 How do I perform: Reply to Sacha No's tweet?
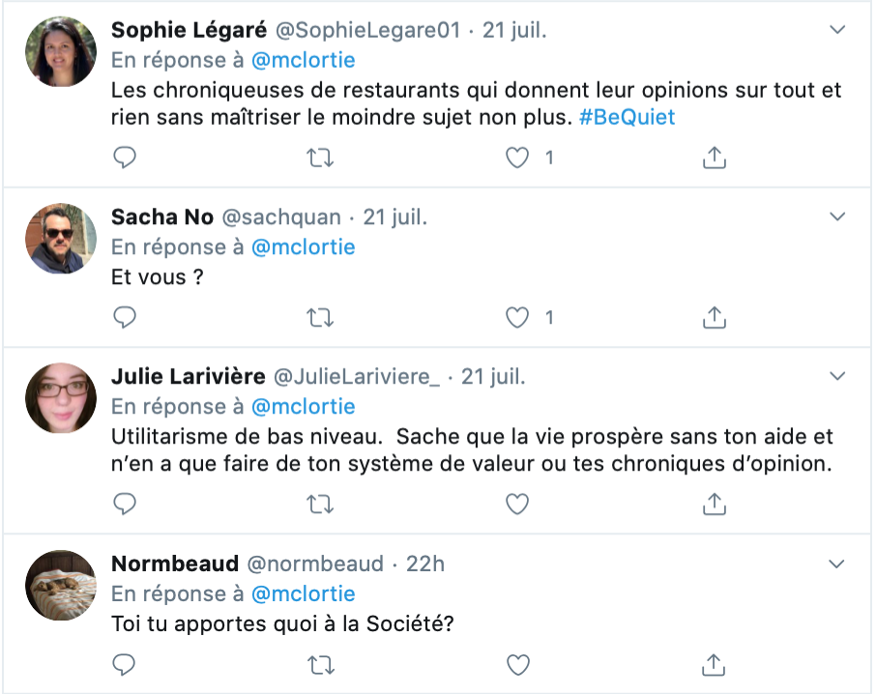tap(125, 317)
